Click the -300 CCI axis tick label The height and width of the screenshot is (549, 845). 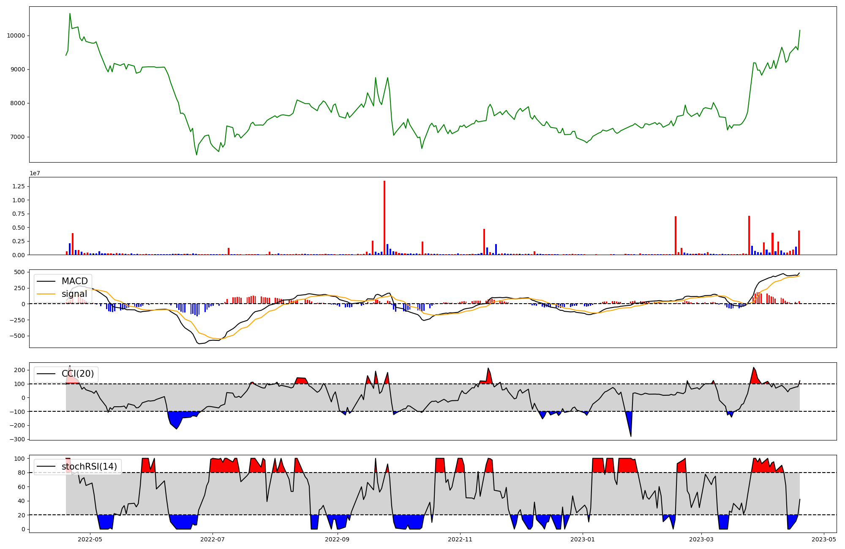pyautogui.click(x=18, y=439)
